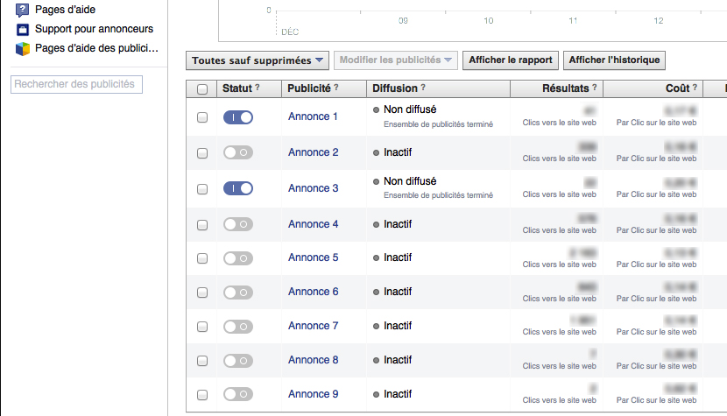
Task: Focus the Rechercher des publicités search field
Action: (76, 84)
